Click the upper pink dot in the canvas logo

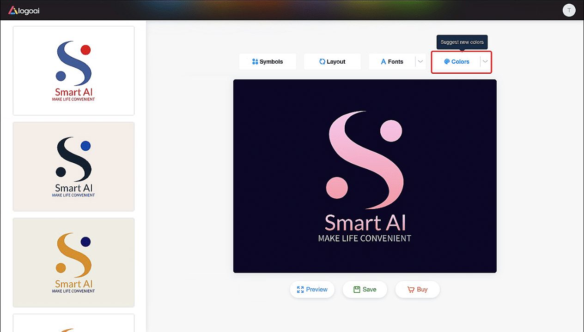tap(391, 130)
